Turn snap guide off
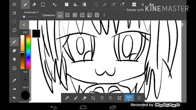 click(x=60, y=15)
